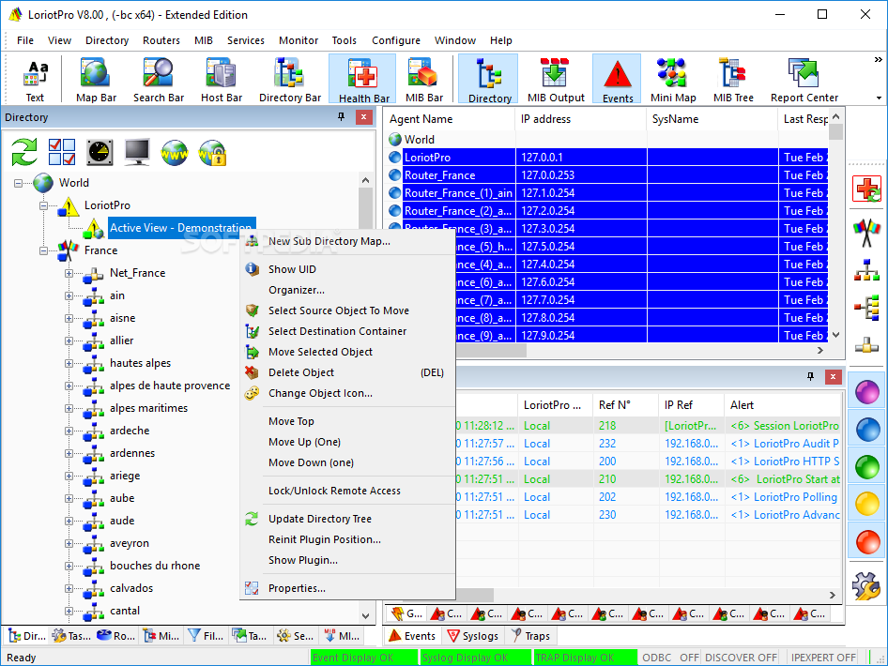Click the gear and wrench icon in sidebar

click(866, 585)
